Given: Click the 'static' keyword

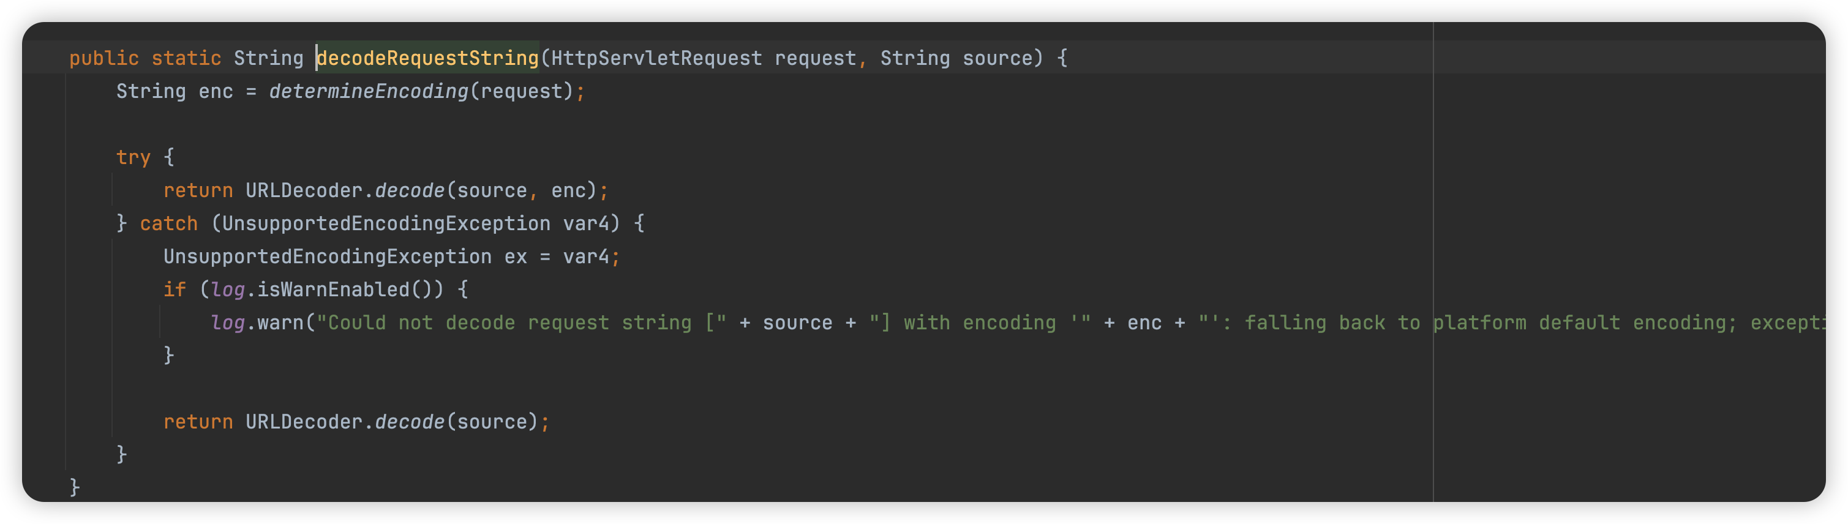Looking at the screenshot, I should coord(186,58).
